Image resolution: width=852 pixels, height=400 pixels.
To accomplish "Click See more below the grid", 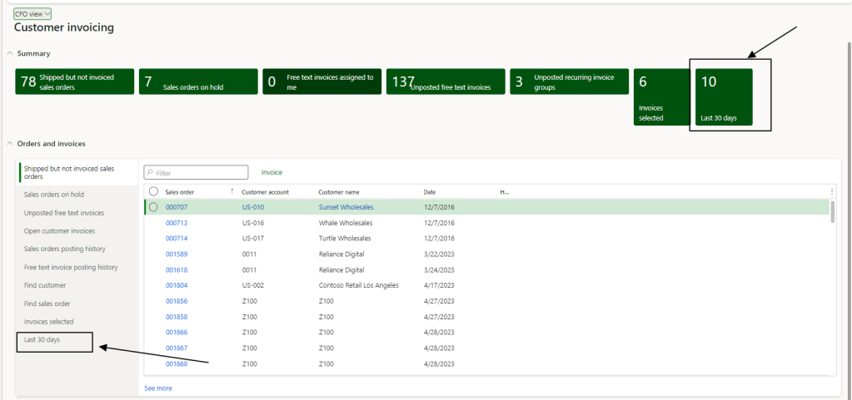I will (158, 388).
